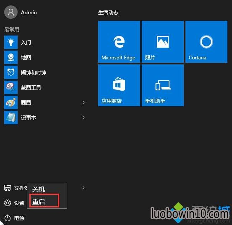
Task: Open the 应用商店 store tile
Action: [119, 85]
